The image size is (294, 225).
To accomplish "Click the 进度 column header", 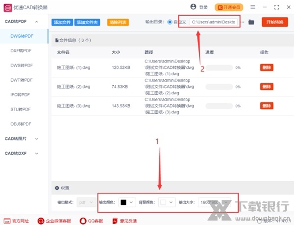I will [x=210, y=52].
